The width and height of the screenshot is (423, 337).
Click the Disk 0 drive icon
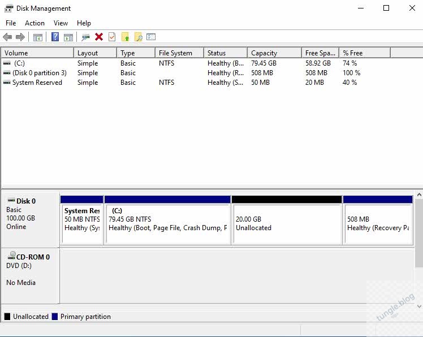[11, 200]
